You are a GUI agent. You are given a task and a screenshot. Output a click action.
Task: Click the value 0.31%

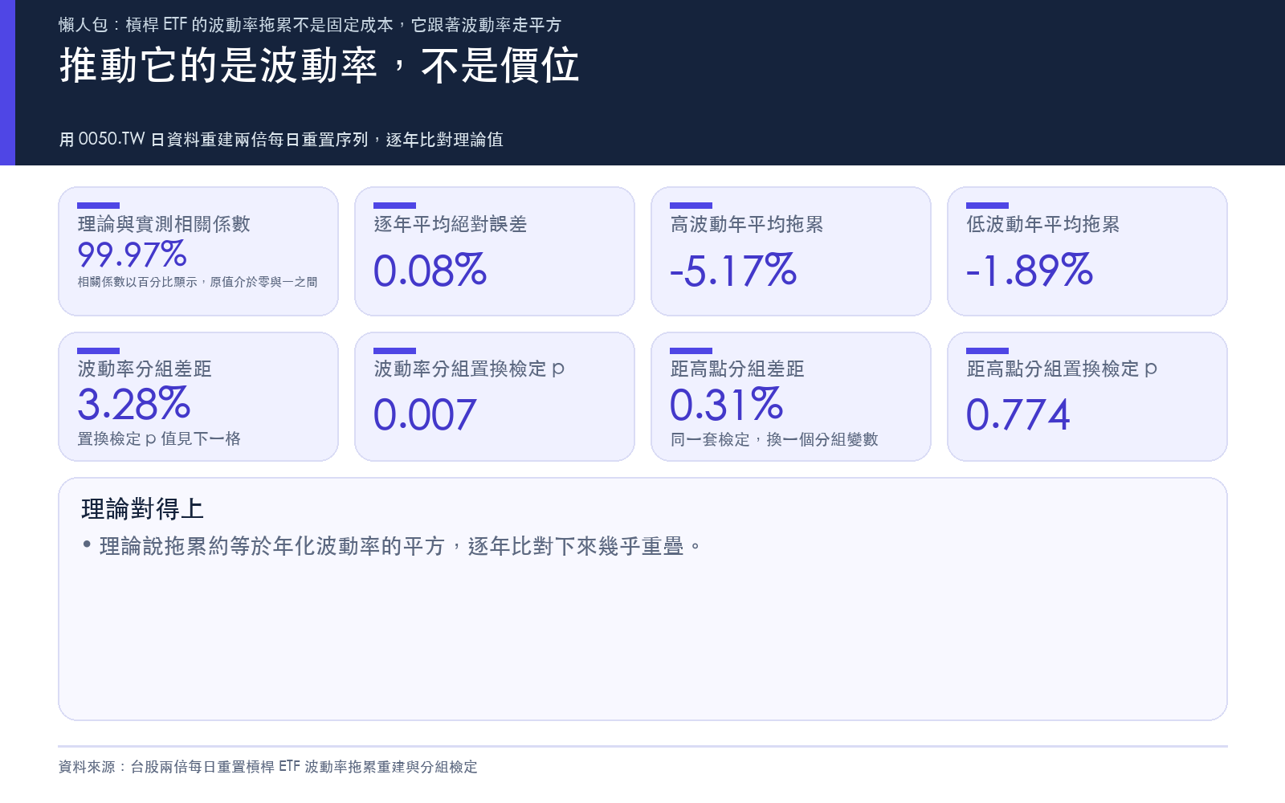727,403
